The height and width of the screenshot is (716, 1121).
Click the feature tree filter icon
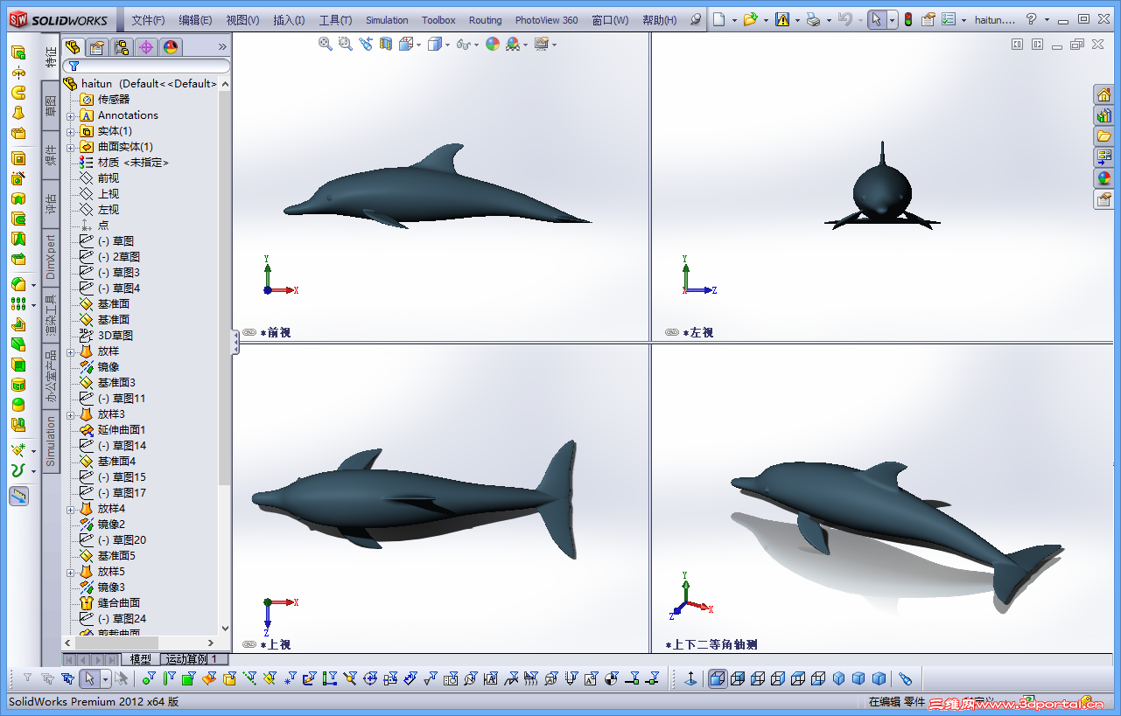(74, 66)
